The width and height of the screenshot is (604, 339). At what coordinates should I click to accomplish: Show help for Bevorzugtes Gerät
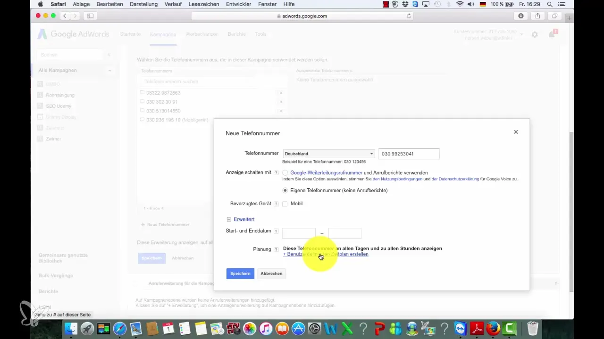pos(276,204)
